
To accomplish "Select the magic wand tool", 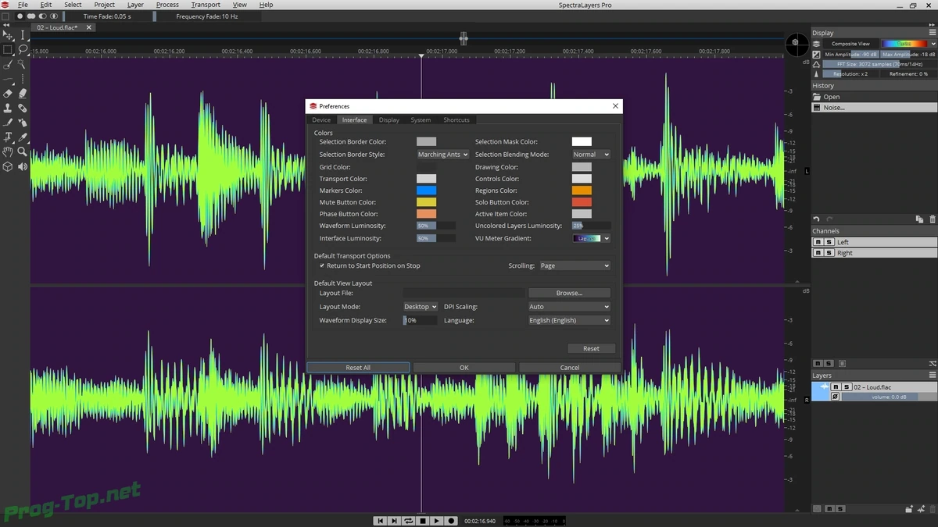I will tap(22, 64).
